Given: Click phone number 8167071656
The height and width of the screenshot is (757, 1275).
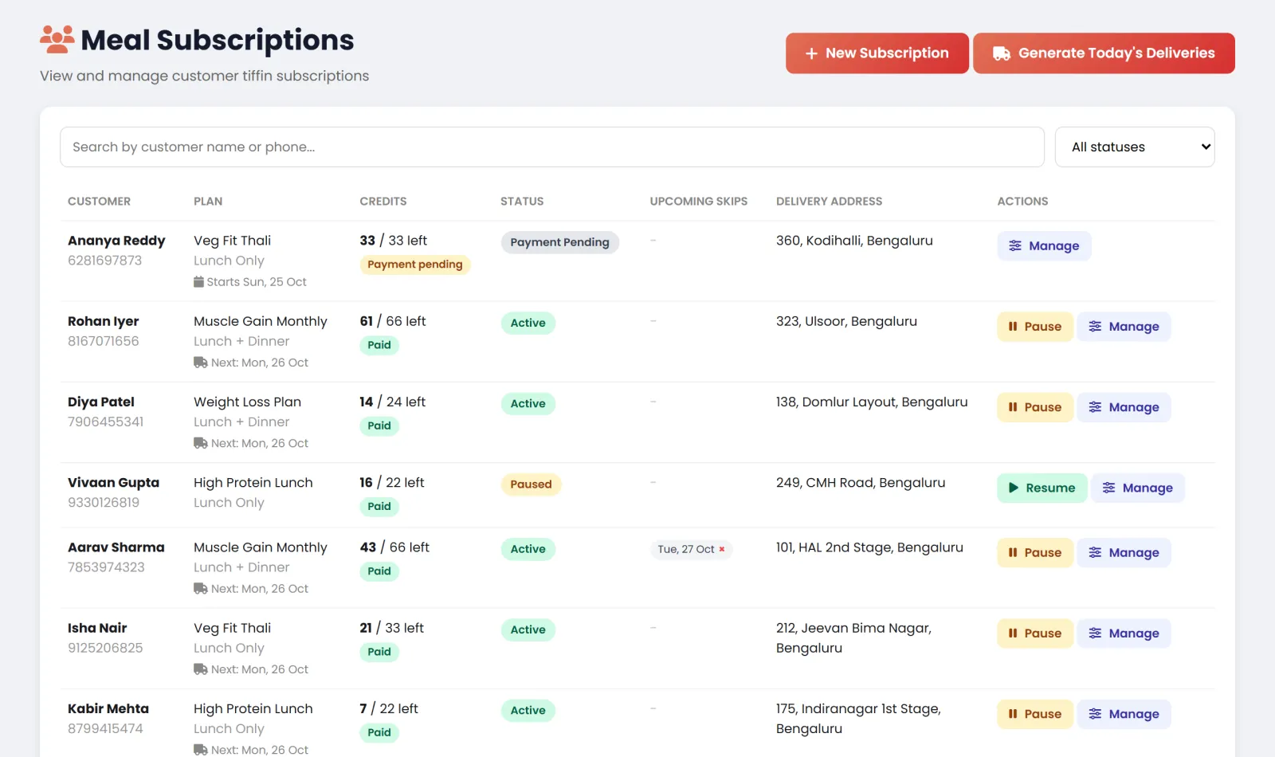Looking at the screenshot, I should pyautogui.click(x=103, y=341).
